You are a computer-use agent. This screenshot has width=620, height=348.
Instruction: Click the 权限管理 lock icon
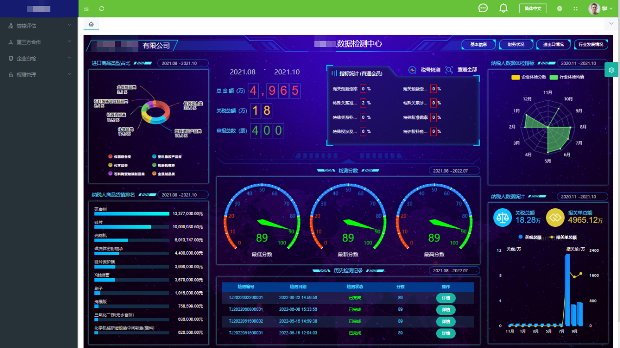[x=11, y=75]
